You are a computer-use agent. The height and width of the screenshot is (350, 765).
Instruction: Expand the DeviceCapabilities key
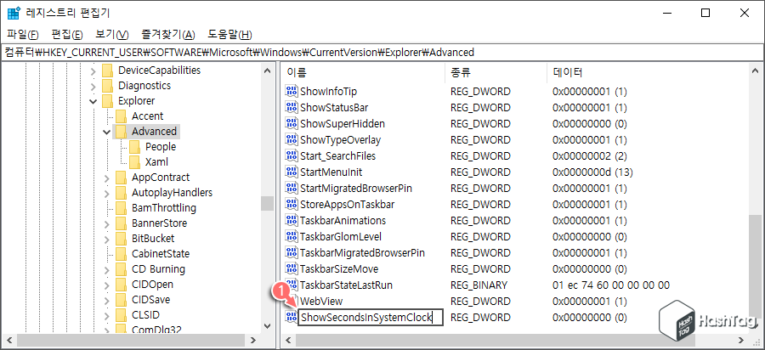tap(93, 71)
